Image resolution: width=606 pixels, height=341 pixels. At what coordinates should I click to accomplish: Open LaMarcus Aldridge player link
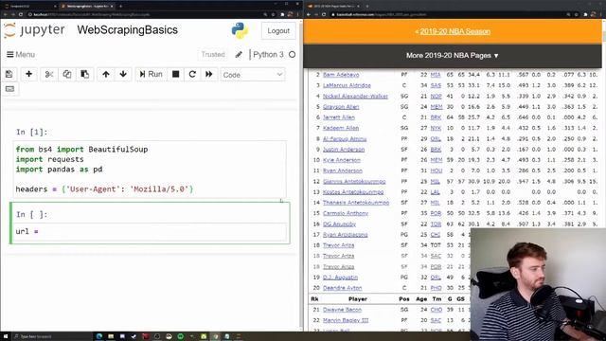pyautogui.click(x=347, y=85)
